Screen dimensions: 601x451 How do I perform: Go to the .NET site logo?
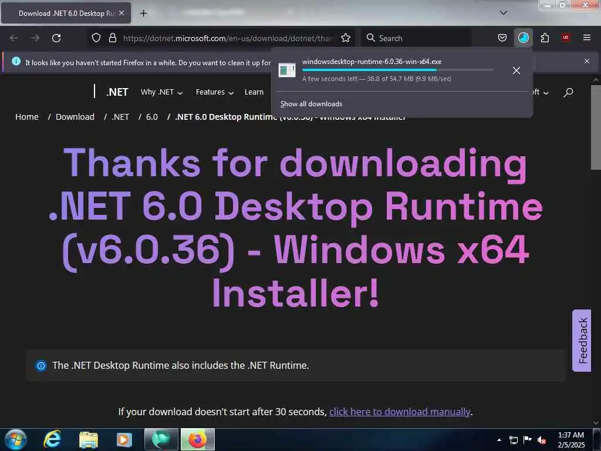[x=117, y=92]
